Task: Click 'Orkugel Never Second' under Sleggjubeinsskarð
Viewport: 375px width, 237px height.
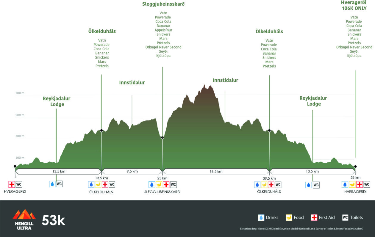Action: click(163, 47)
